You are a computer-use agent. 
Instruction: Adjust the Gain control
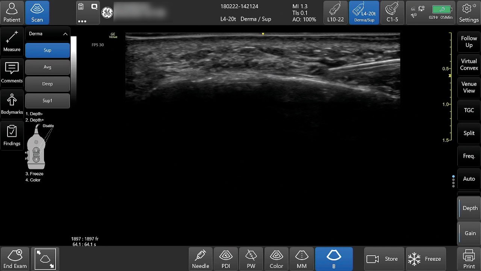pos(470,233)
